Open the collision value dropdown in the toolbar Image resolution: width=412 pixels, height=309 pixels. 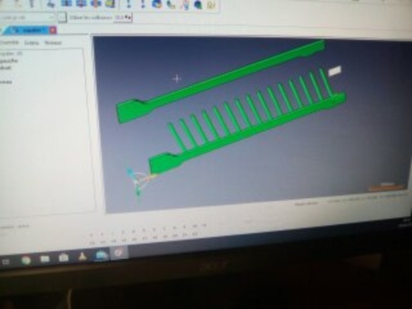click(x=125, y=17)
